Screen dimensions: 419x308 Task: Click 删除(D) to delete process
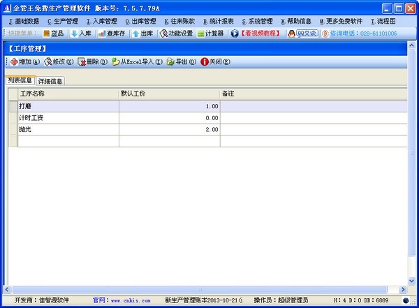[92, 61]
